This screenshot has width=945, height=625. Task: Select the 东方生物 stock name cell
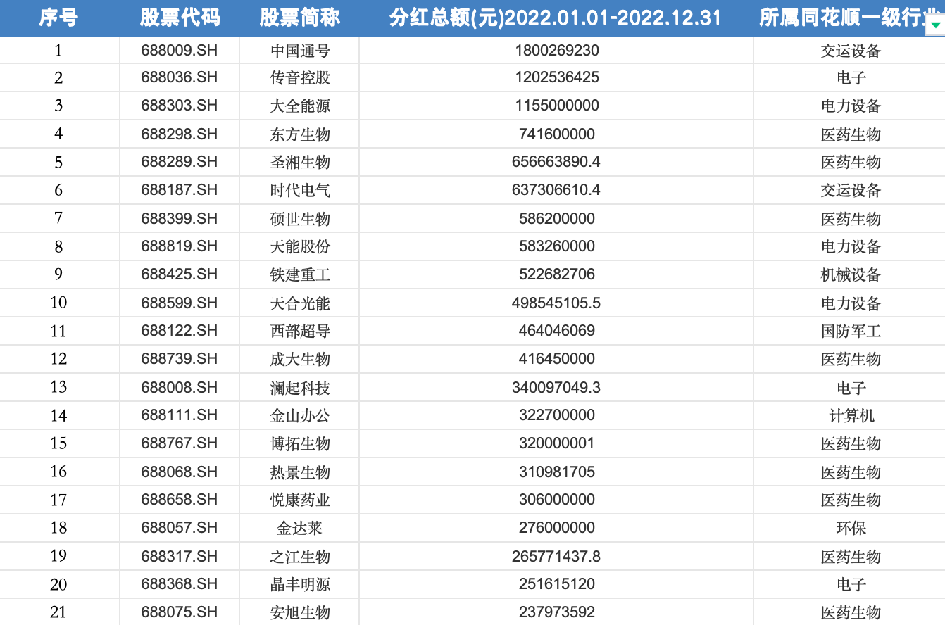[300, 134]
